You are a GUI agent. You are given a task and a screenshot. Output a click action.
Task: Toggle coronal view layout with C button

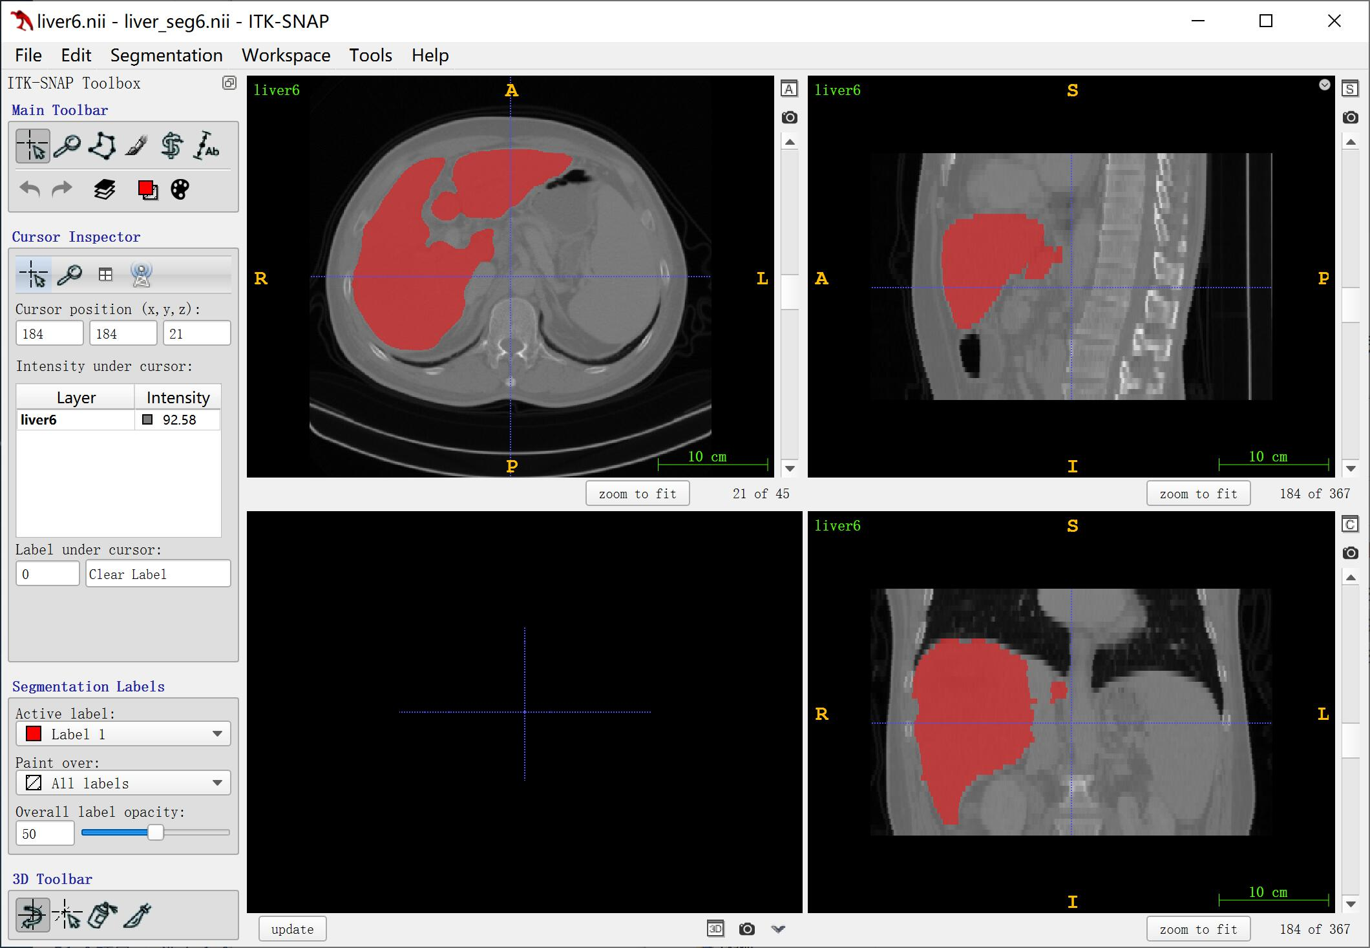pyautogui.click(x=1350, y=525)
